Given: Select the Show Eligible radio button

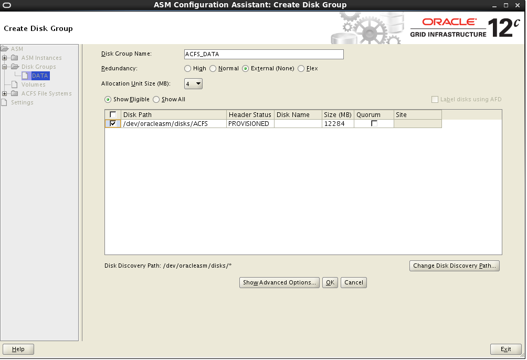Looking at the screenshot, I should 108,100.
